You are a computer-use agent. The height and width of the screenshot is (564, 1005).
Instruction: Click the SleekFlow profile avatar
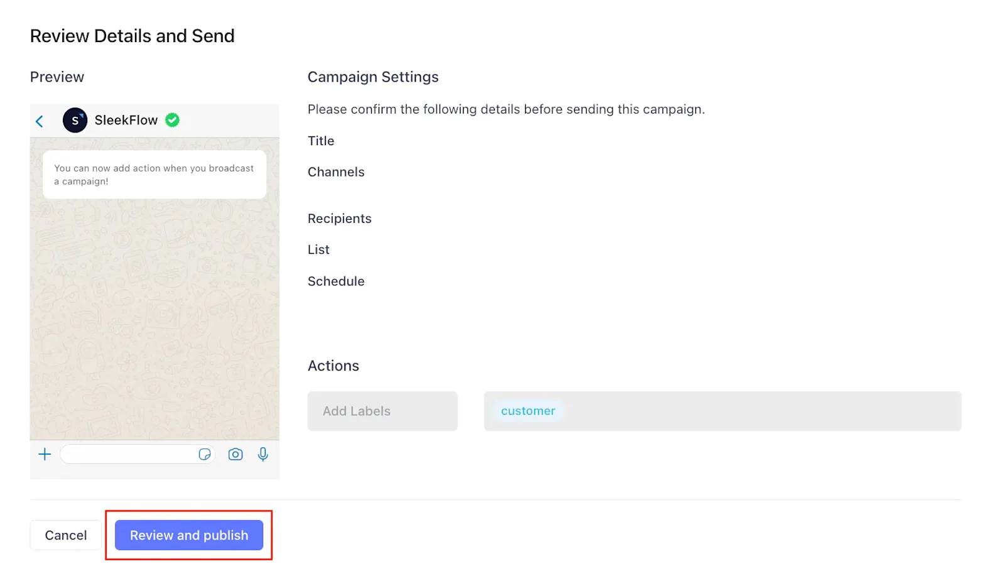click(75, 121)
